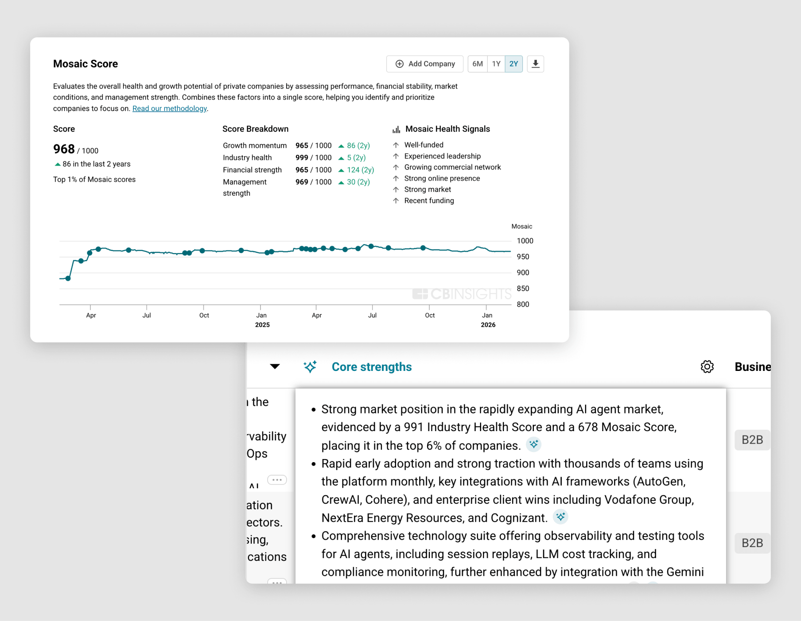This screenshot has width=801, height=621.
Task: Click the up arrow beside Well-funded
Action: (x=396, y=145)
